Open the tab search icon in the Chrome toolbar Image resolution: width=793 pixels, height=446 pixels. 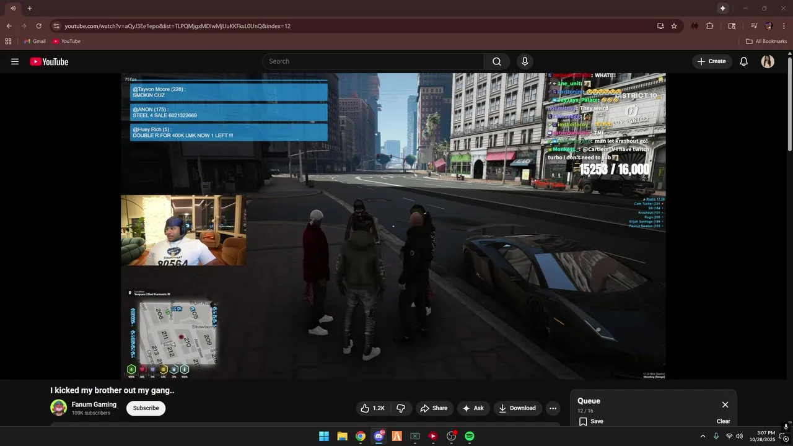pyautogui.click(x=732, y=26)
